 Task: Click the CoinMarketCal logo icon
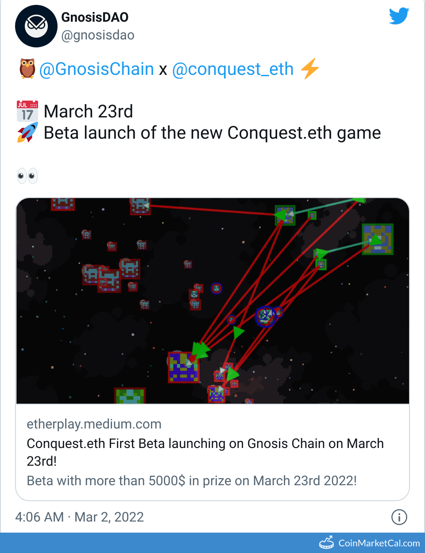327,543
